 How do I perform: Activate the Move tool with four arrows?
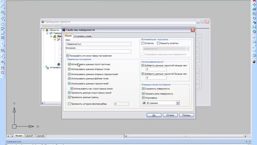pyautogui.click(x=254, y=5)
